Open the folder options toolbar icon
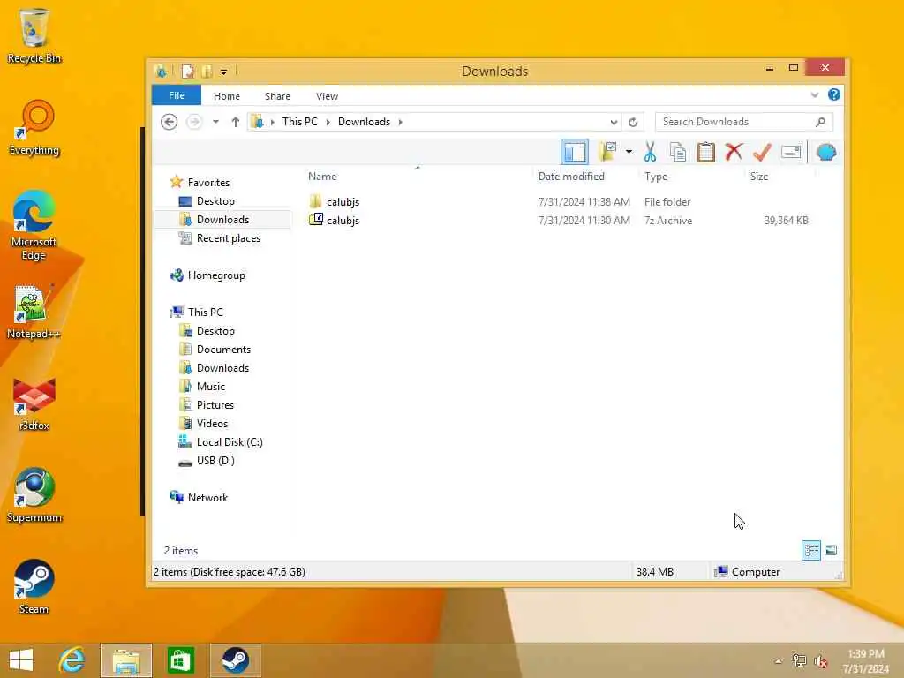Viewport: 904px width, 678px height. point(607,152)
